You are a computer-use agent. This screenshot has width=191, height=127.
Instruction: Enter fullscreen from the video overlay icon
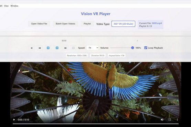coord(170,120)
